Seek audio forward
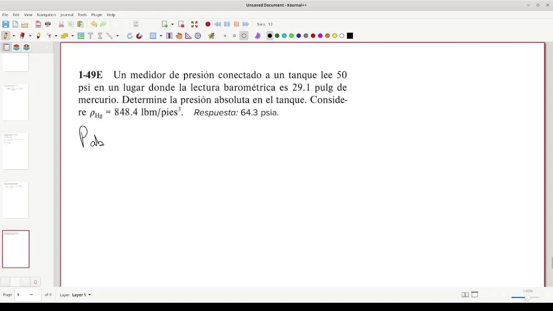The width and height of the screenshot is (553, 311). coord(246,24)
